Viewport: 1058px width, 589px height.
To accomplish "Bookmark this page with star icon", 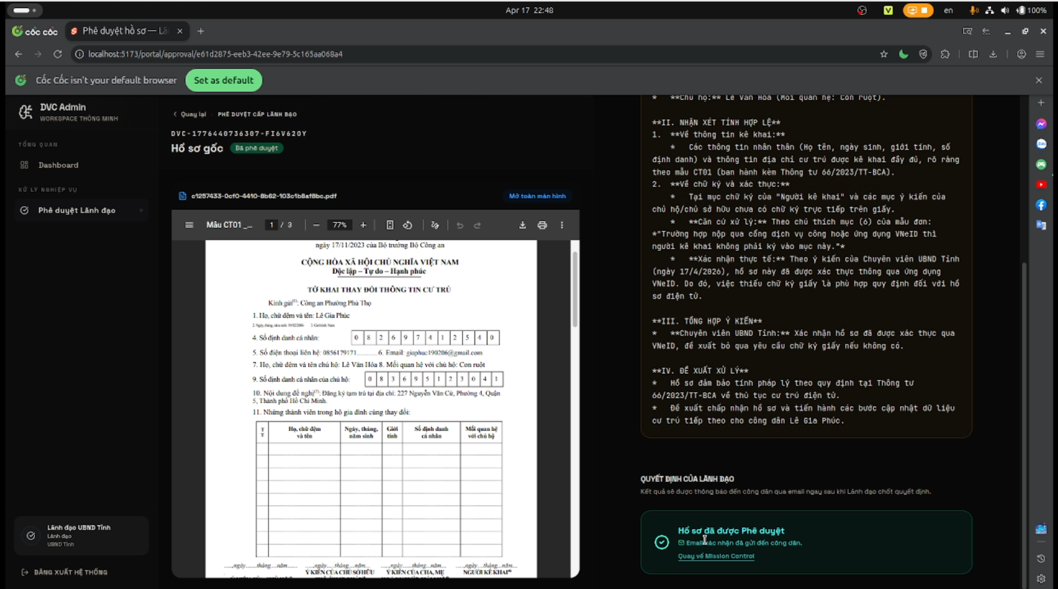I will [x=883, y=54].
